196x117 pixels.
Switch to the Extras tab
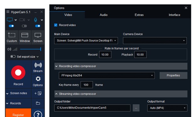139,15
